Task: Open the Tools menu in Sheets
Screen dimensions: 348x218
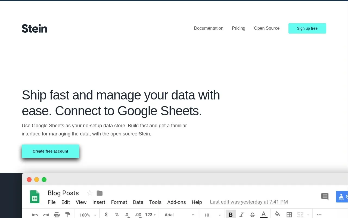Action: click(155, 202)
